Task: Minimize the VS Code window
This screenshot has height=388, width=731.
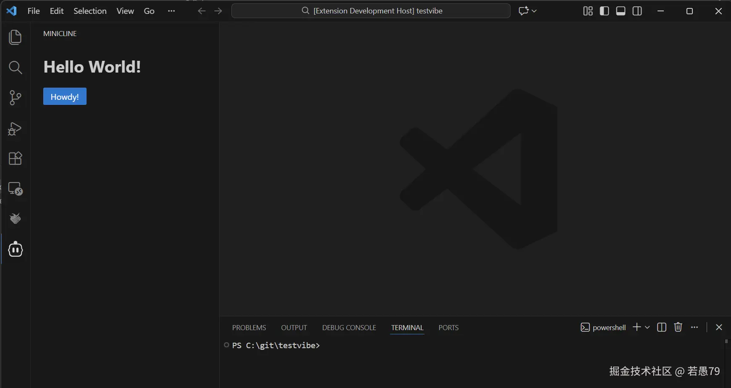Action: [x=660, y=11]
